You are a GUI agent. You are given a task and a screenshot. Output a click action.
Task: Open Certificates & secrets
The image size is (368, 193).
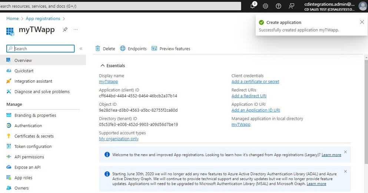[34, 136]
